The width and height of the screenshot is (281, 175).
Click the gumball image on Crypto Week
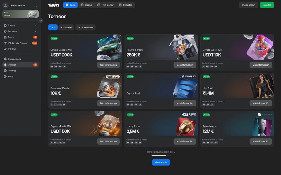[260, 47]
